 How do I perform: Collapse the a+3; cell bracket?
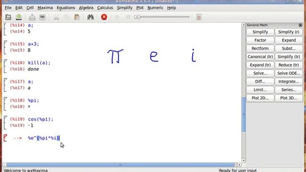pos(5,48)
